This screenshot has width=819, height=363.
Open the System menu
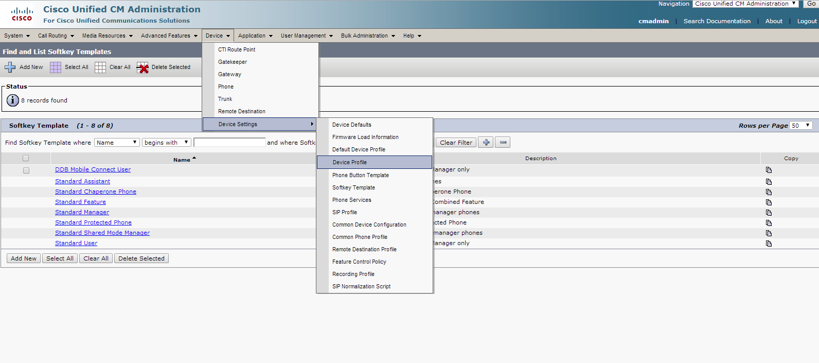pos(17,36)
